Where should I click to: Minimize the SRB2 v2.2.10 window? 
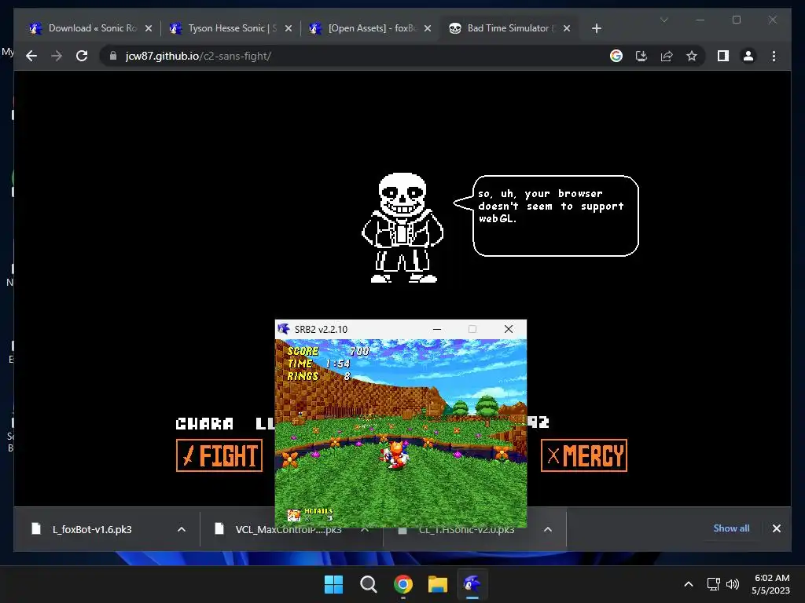[x=437, y=329]
